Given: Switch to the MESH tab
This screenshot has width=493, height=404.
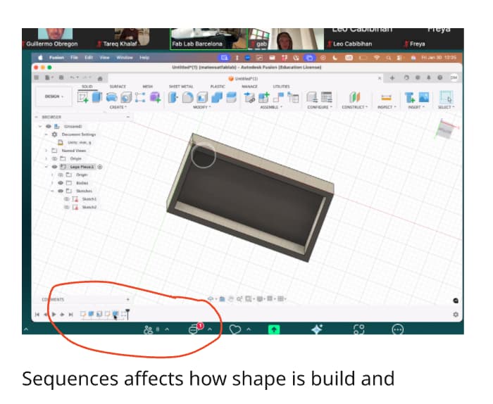Looking at the screenshot, I should pyautogui.click(x=147, y=87).
